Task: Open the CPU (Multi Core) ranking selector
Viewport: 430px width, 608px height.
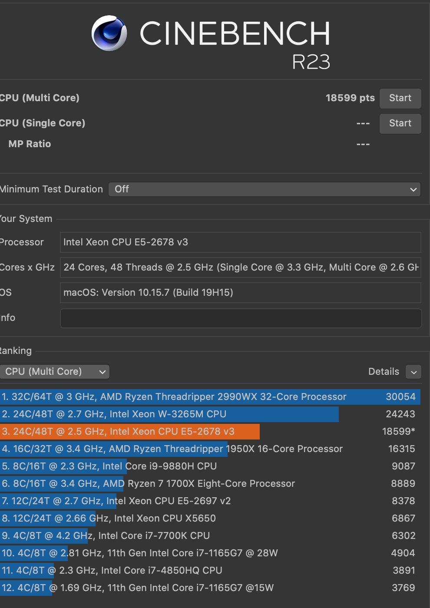Action: [x=54, y=372]
